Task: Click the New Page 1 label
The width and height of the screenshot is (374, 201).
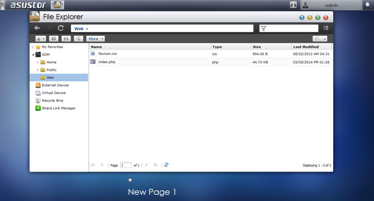Action: tap(152, 192)
